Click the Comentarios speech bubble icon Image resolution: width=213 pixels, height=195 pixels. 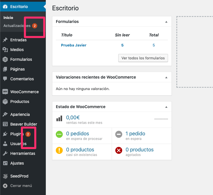pyautogui.click(x=5, y=79)
